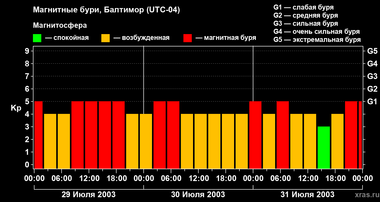380x202 pixels.
Task: Click the yellow bar above 06:00 on 29 Июля
Action: [64, 141]
